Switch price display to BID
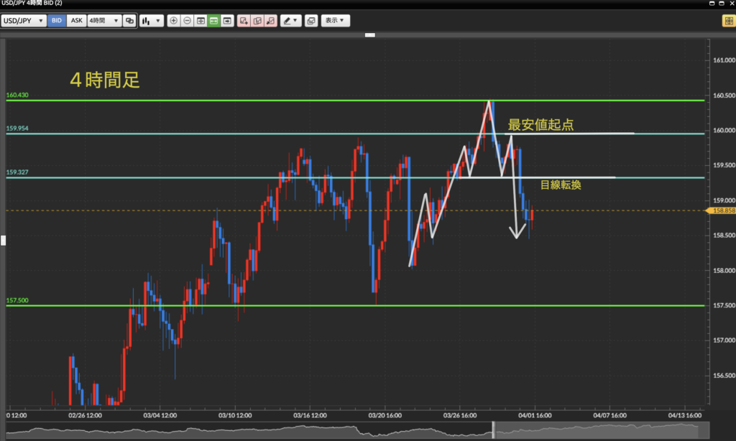736x441 pixels. (57, 21)
